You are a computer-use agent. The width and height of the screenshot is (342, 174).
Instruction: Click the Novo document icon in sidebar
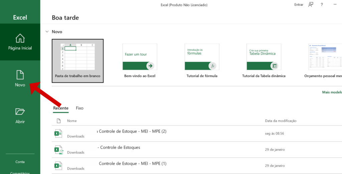point(20,75)
